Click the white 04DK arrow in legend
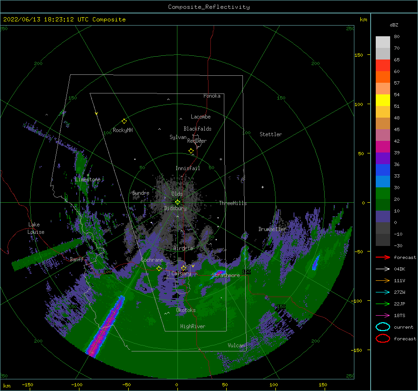Image resolution: width=418 pixels, height=391 pixels. pyautogui.click(x=383, y=269)
